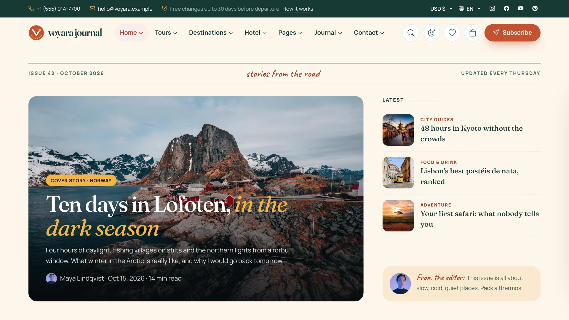
Task: Read Lisbon's best pastéis de nata article
Action: click(469, 176)
